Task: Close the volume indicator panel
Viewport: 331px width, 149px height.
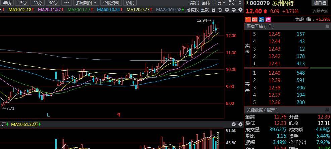Action: 234,124
